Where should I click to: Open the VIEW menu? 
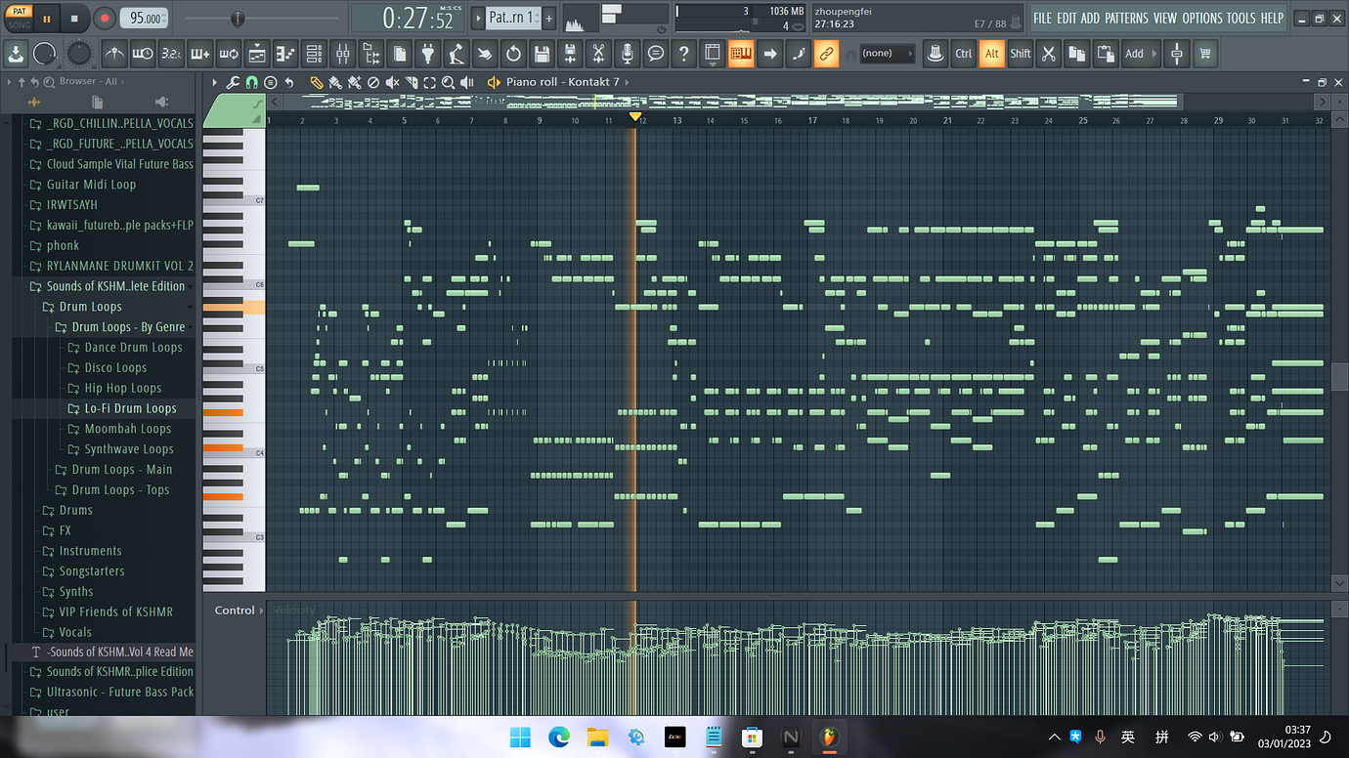(x=1164, y=19)
